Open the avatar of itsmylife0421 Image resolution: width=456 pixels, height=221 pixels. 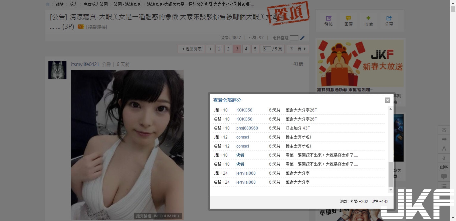point(57,70)
